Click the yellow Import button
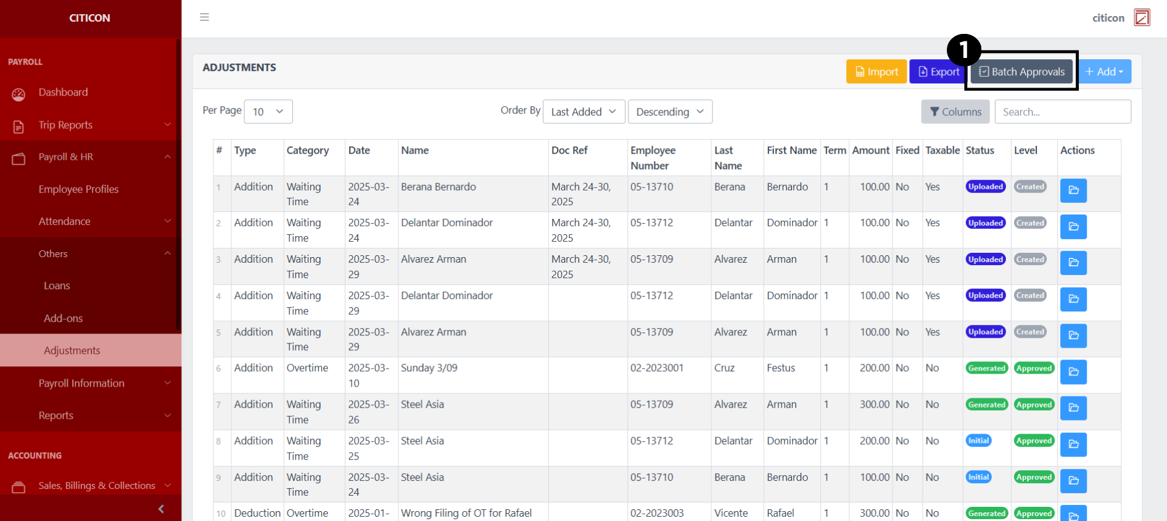The height and width of the screenshot is (521, 1167). coord(876,72)
